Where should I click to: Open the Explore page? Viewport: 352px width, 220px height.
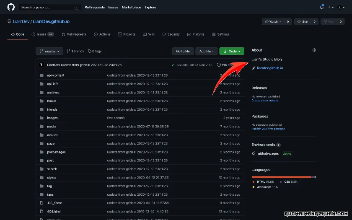pyautogui.click(x=150, y=7)
